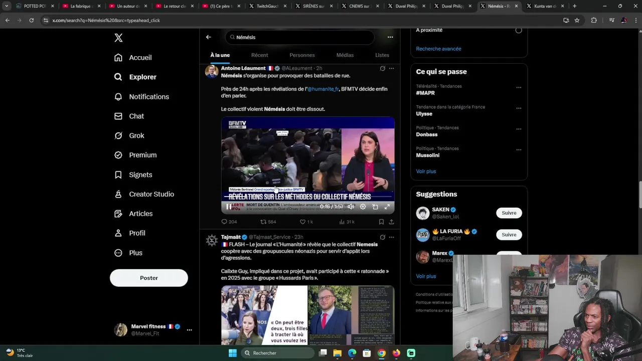The height and width of the screenshot is (361, 642).
Task: Go to Accueil in the sidebar
Action: pyautogui.click(x=133, y=58)
